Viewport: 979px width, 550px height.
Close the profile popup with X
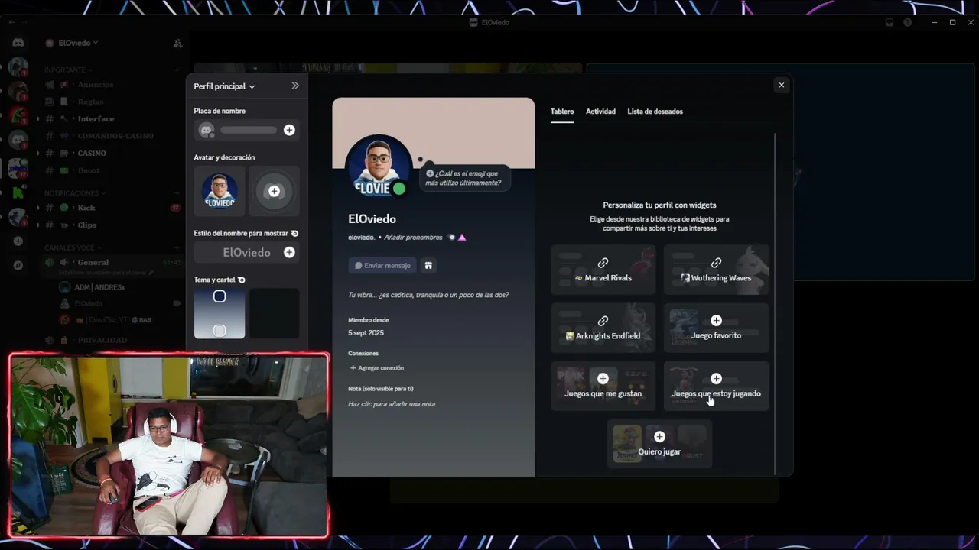tap(781, 85)
